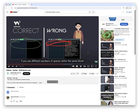Screen dimensions: 140x111
Task: Click Reply under the comment
Action: (21, 101)
